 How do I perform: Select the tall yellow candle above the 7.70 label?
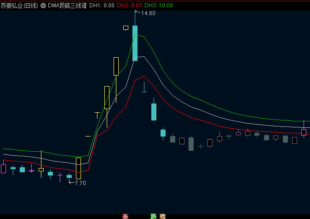tap(79, 168)
